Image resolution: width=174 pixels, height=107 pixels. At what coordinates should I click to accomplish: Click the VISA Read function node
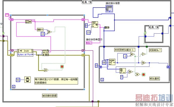pyautogui.click(x=46, y=53)
